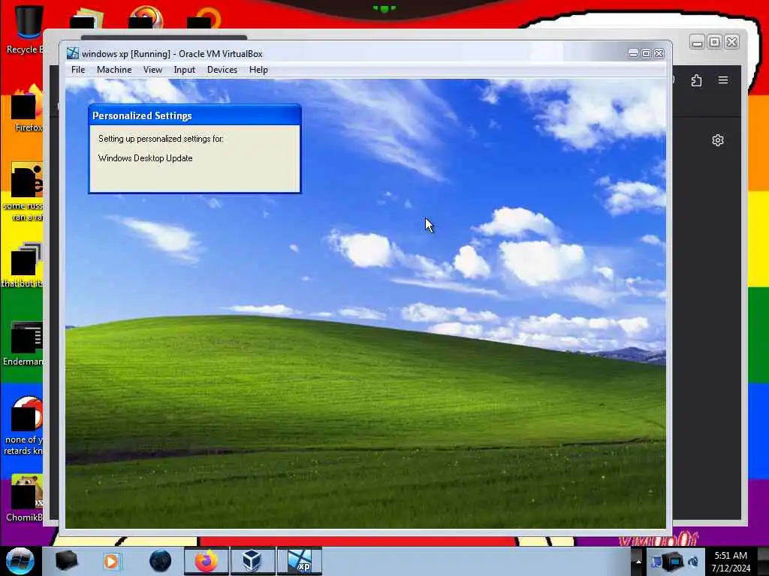This screenshot has width=769, height=576.
Task: Click the settings gear in Firefox page
Action: pos(717,140)
